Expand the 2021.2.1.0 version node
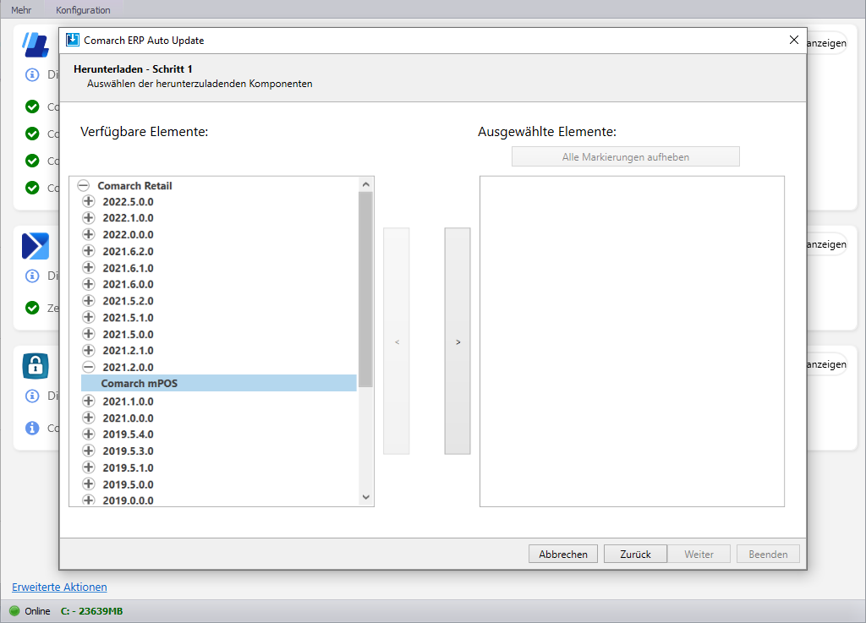This screenshot has height=623, width=866. (88, 351)
